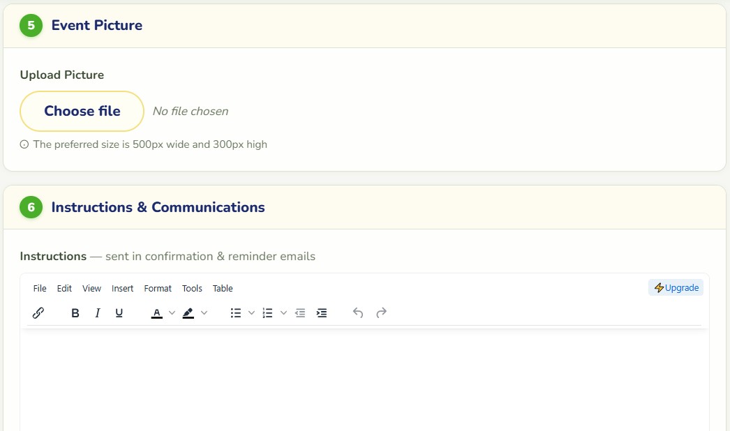Insert a bullet list
Screen dimensions: 730x431
pos(236,312)
